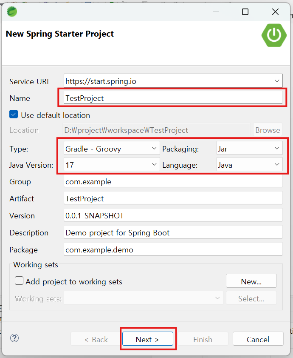Click the Java Version: label
The image size is (293, 358).
tap(31, 165)
